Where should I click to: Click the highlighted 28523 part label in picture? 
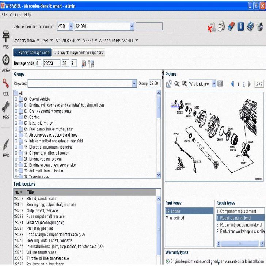(175, 106)
